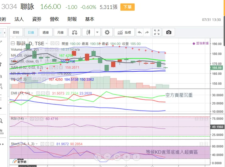Toggle visibility eye for Stoch (14, 1, 3)
225x167 pixels.
coord(43,144)
